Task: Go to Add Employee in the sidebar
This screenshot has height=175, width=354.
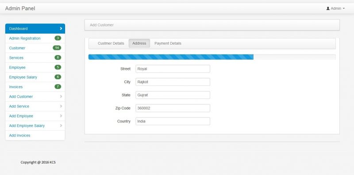Action: tap(35, 116)
